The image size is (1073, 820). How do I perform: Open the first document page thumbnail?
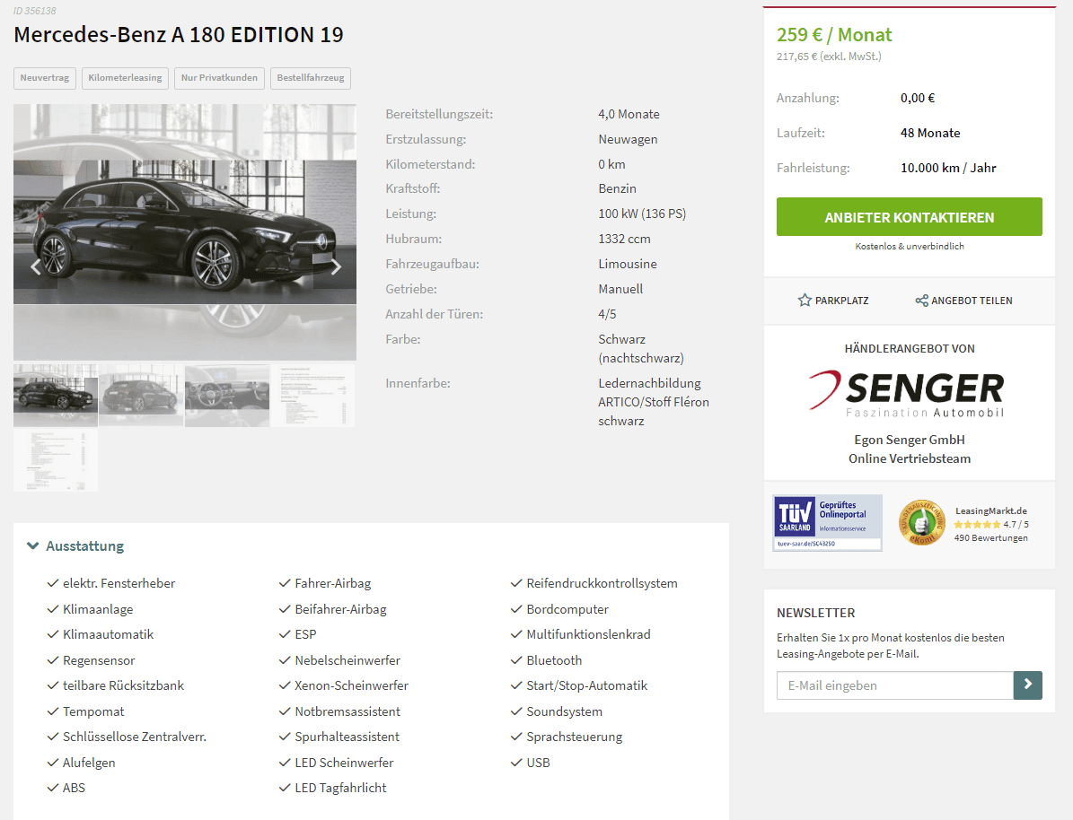(312, 396)
